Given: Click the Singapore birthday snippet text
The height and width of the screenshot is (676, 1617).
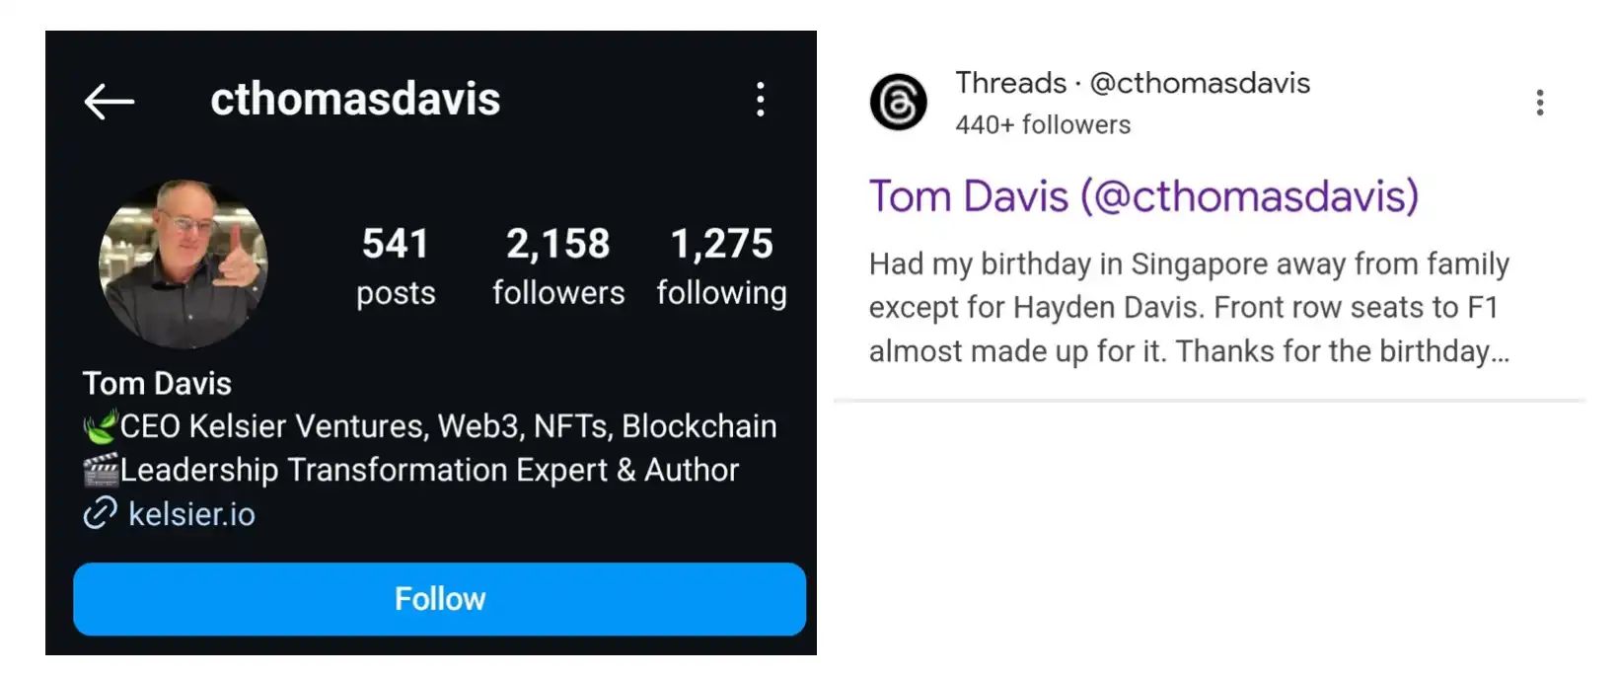Looking at the screenshot, I should click(1189, 307).
